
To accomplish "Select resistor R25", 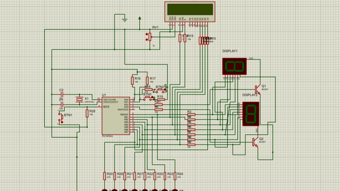I will pos(155,176).
